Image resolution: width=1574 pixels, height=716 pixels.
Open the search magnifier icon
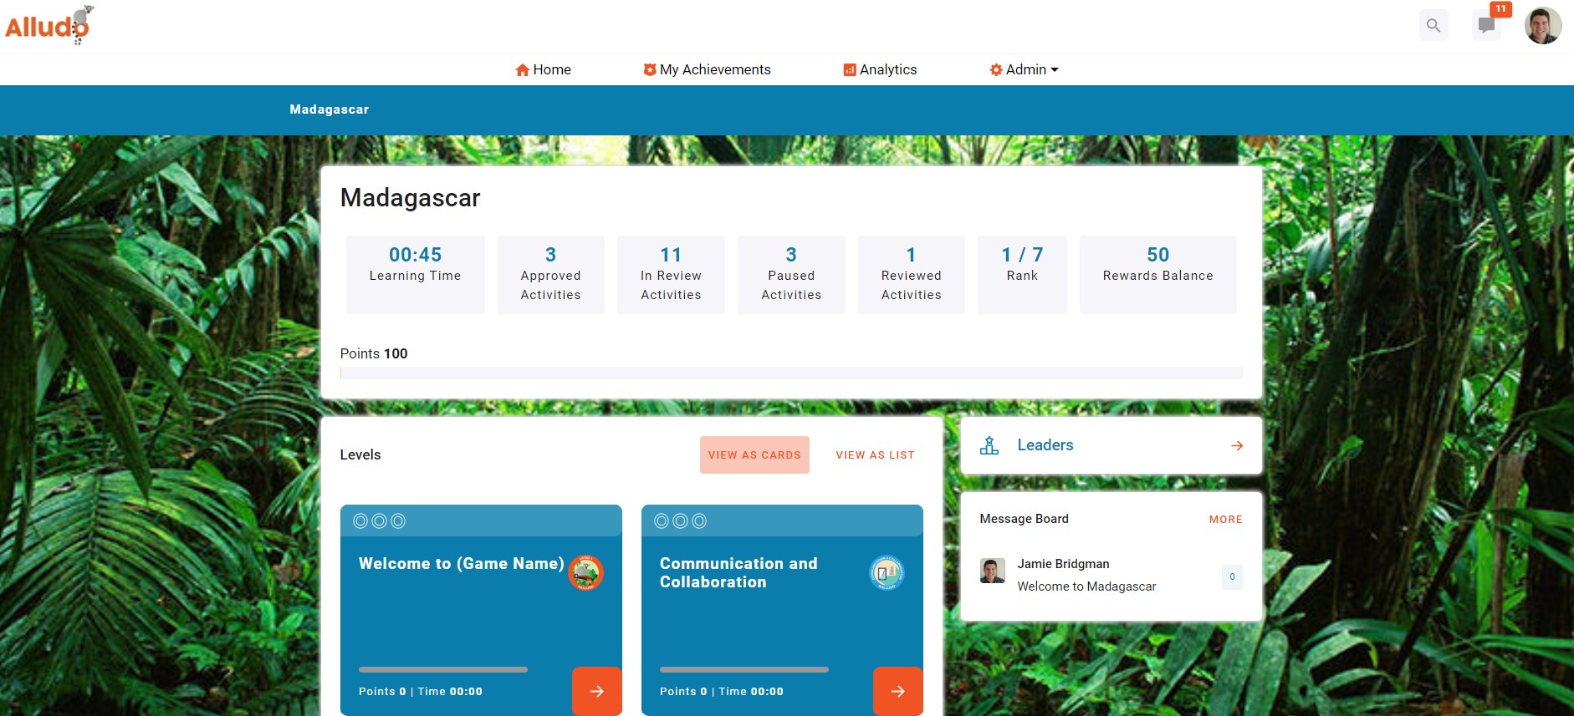1433,25
